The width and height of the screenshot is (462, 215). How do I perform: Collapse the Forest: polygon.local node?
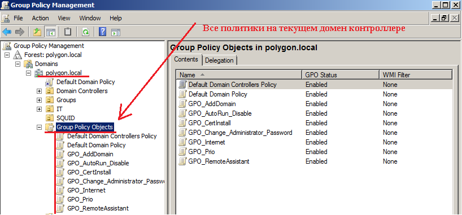[7, 55]
